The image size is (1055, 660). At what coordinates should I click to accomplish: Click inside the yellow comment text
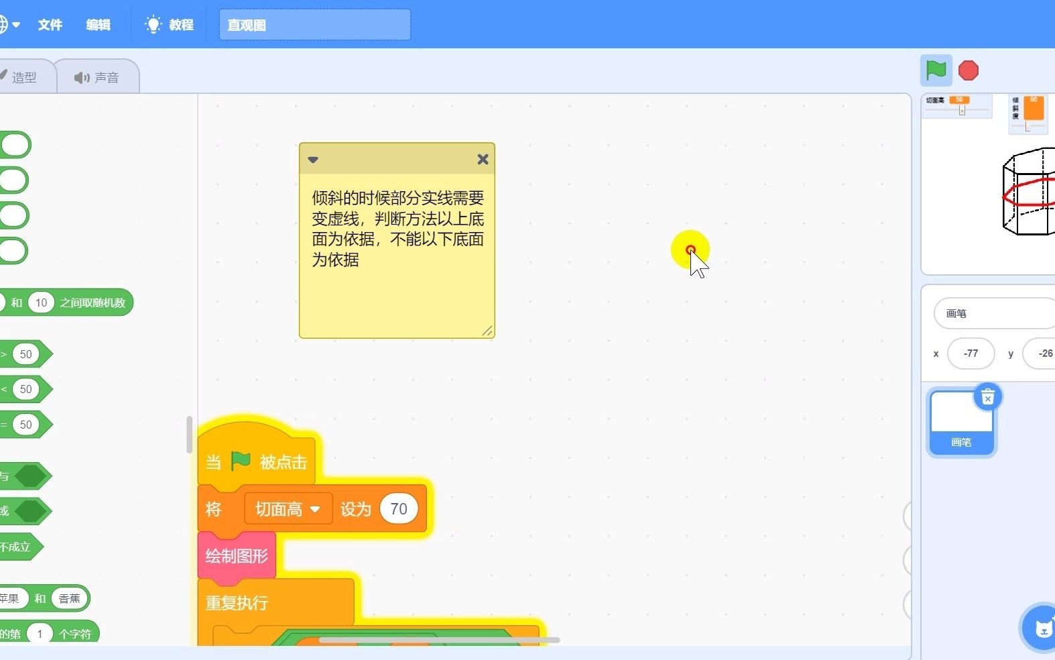tap(397, 229)
